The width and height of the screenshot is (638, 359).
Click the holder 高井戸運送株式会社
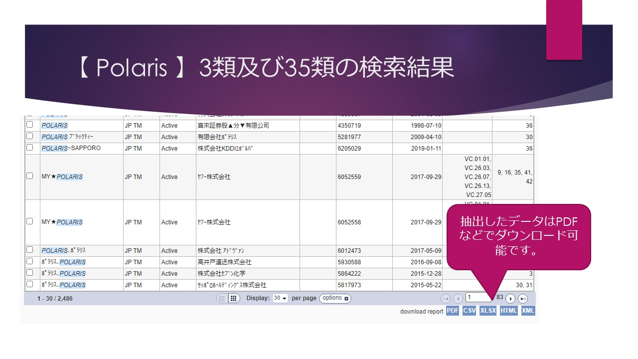pyautogui.click(x=224, y=262)
